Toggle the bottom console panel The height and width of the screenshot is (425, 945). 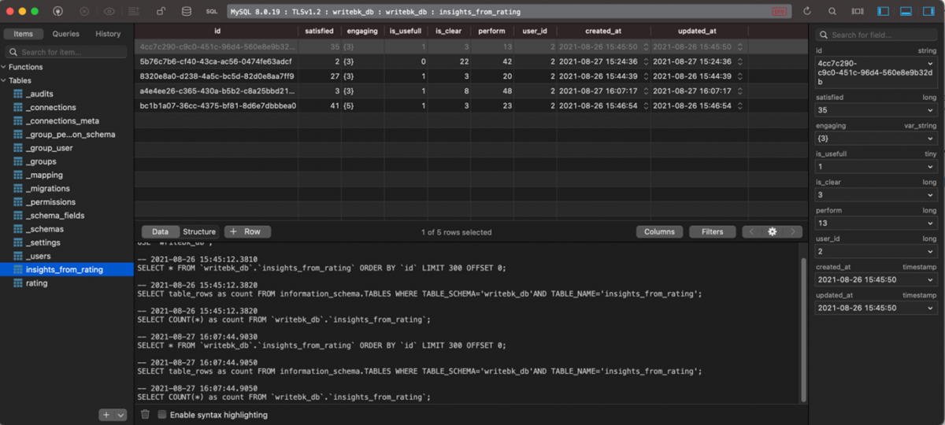tap(906, 12)
